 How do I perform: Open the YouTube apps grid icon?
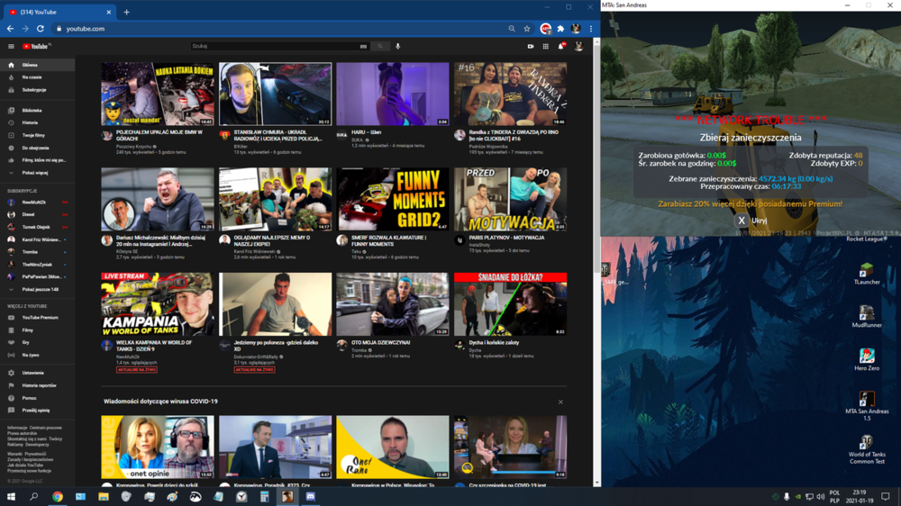point(545,46)
